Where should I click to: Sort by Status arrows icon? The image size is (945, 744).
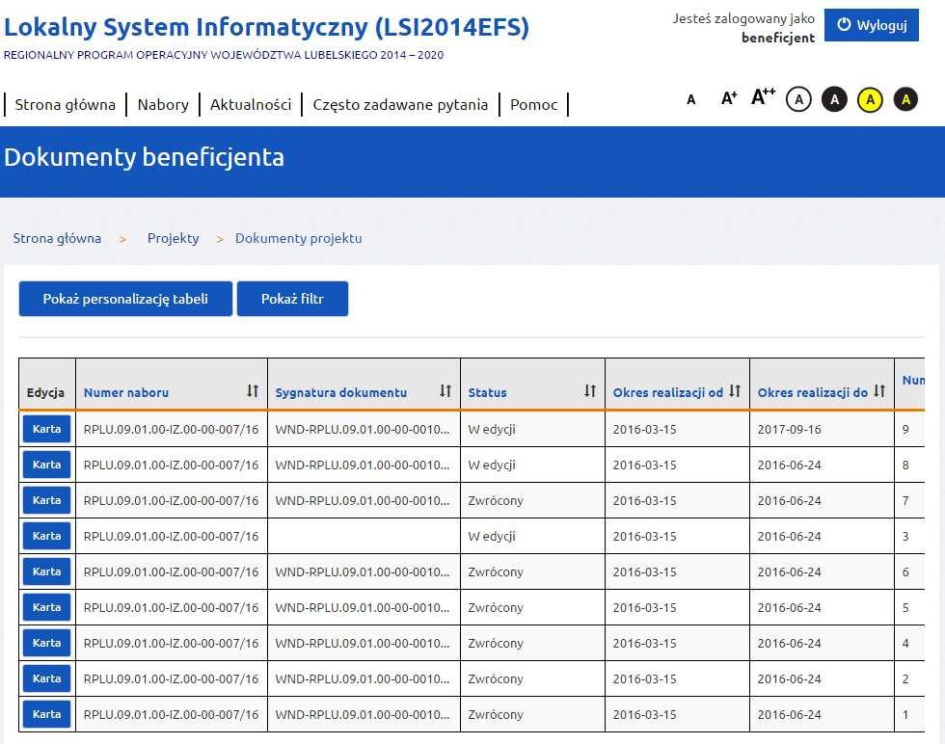click(590, 391)
